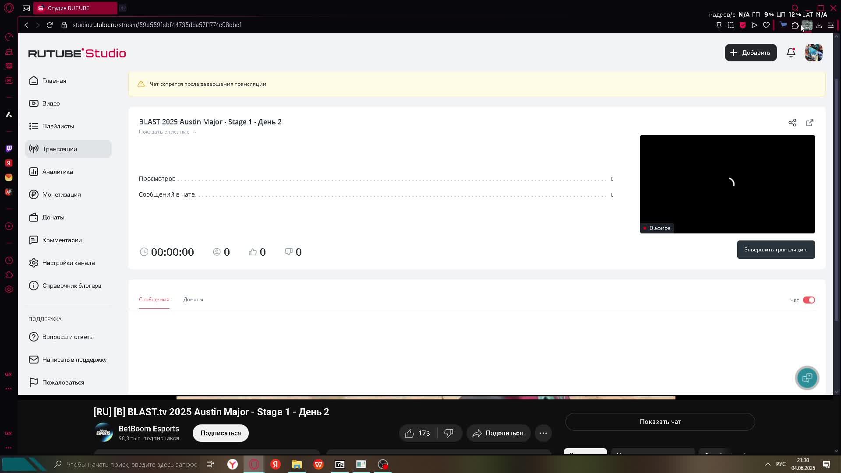Open the extensions cube icon

click(x=795, y=25)
